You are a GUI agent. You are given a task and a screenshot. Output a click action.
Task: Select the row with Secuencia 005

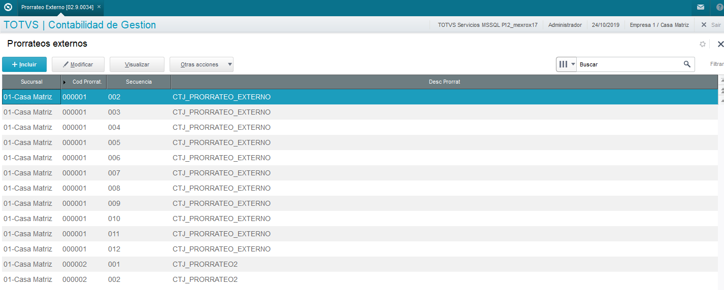click(359, 142)
